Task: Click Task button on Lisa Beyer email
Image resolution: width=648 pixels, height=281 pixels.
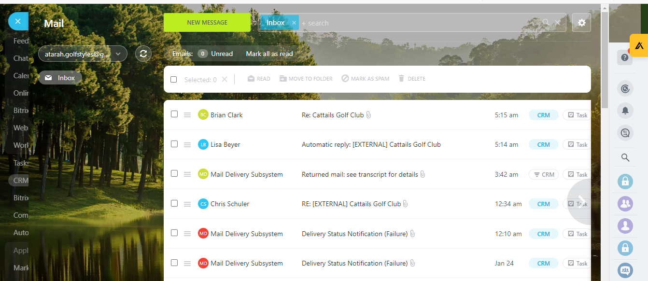Action: click(x=577, y=145)
